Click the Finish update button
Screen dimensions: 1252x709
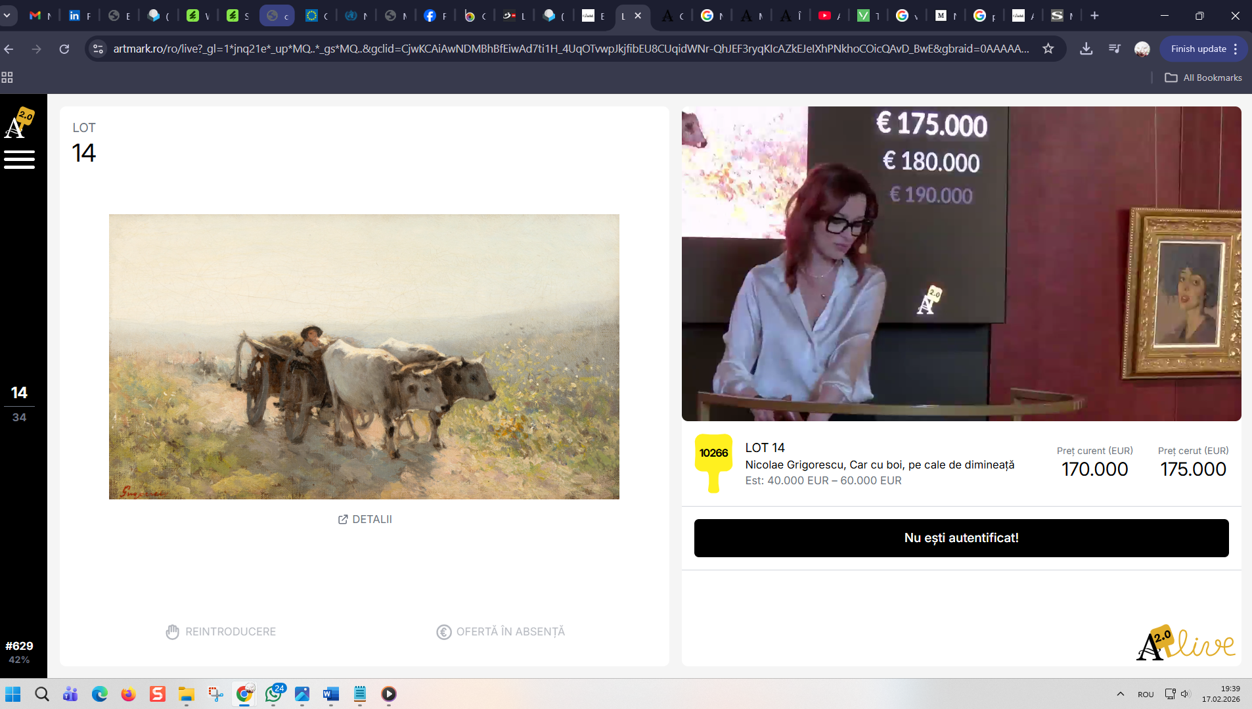1198,49
